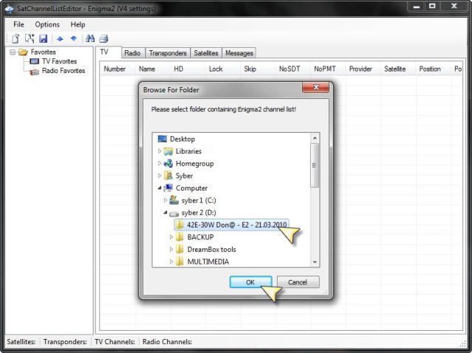Click the MULTIMEDIA folder icon
This screenshot has width=472, height=353.
coord(179,261)
